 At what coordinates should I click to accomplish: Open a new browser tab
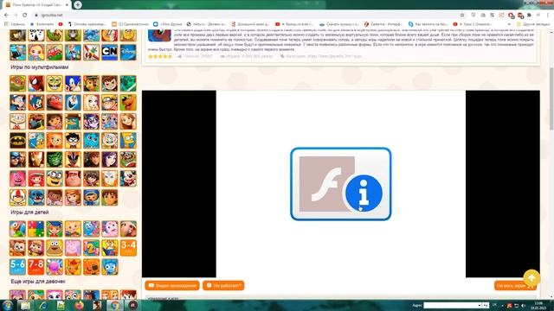coord(78,4)
